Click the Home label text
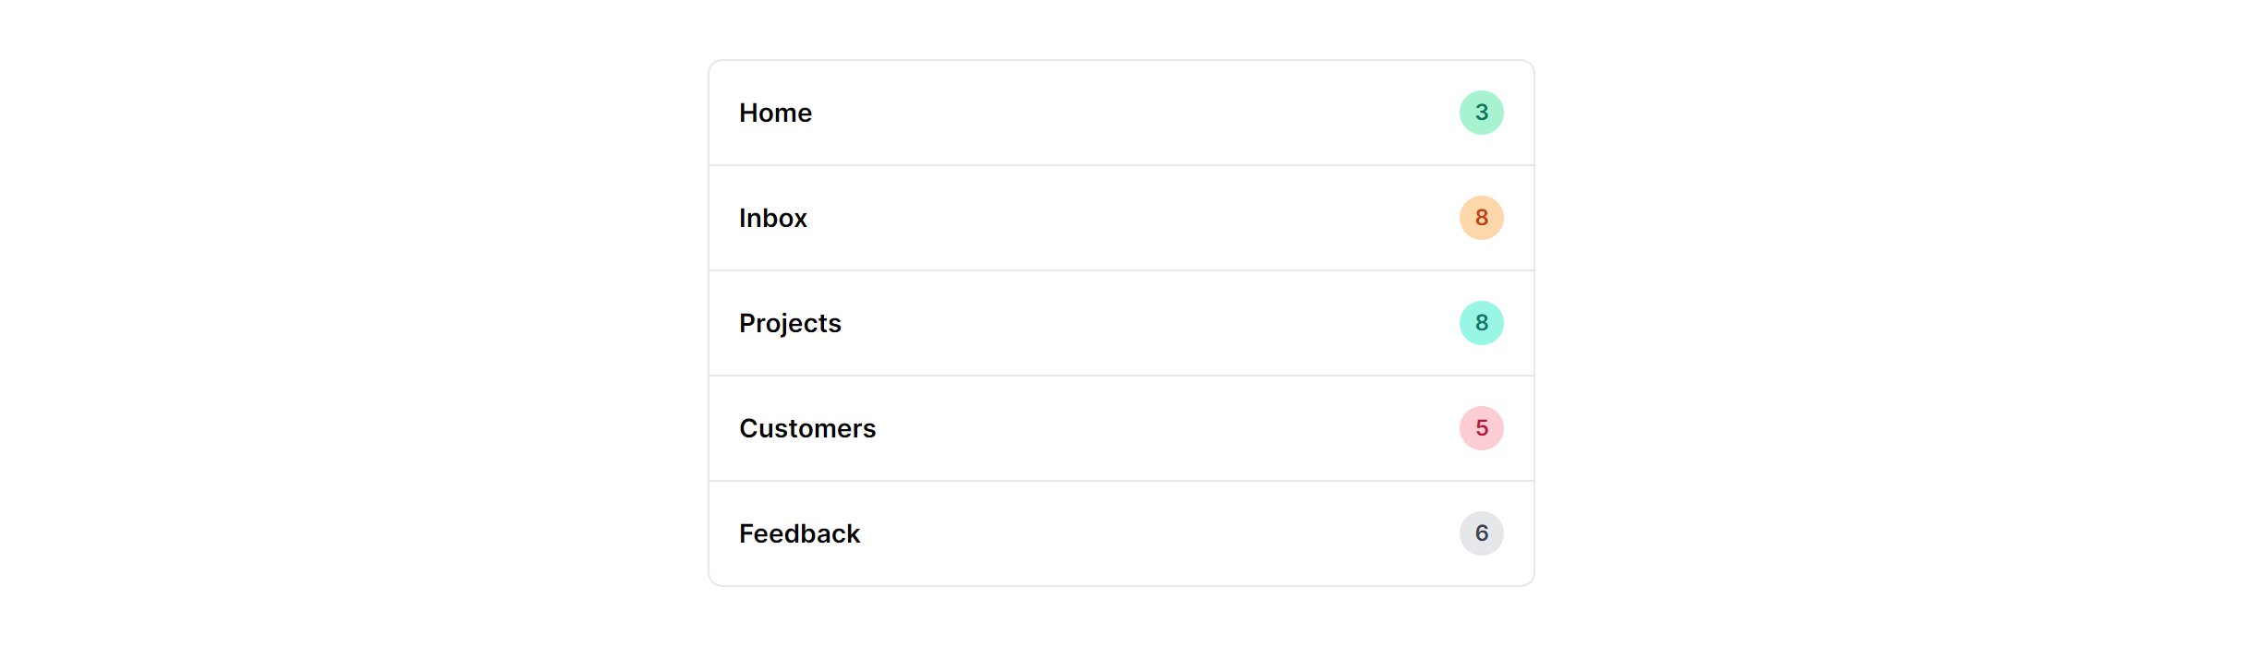The image size is (2243, 646). (775, 112)
